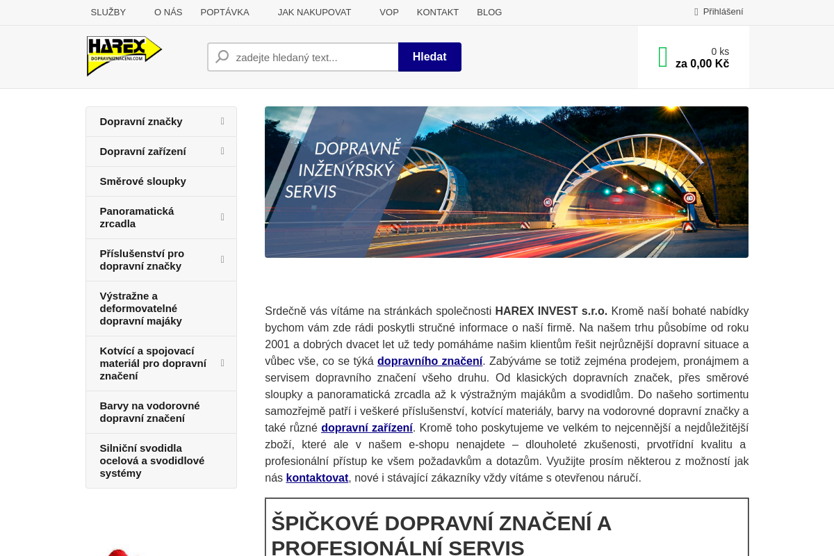The image size is (834, 556).
Task: Expand Kotvící a spojovací materiál category
Action: click(222, 363)
